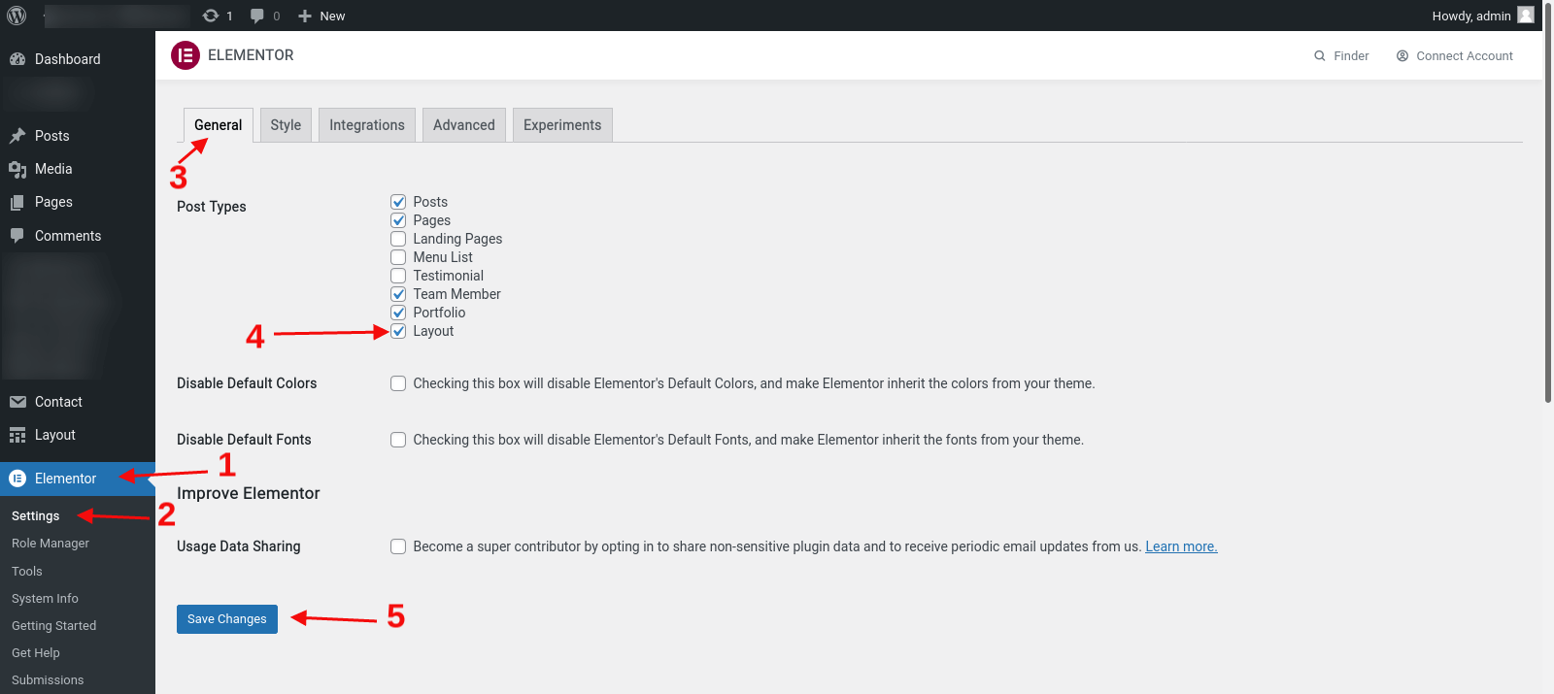Open the Integrations tab
Image resolution: width=1554 pixels, height=694 pixels.
[x=367, y=125]
